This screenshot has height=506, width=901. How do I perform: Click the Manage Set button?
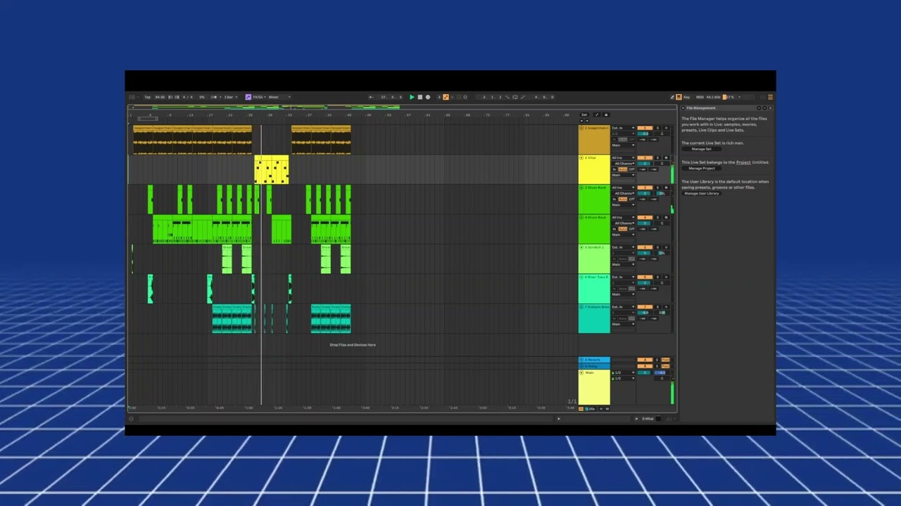pyautogui.click(x=702, y=149)
